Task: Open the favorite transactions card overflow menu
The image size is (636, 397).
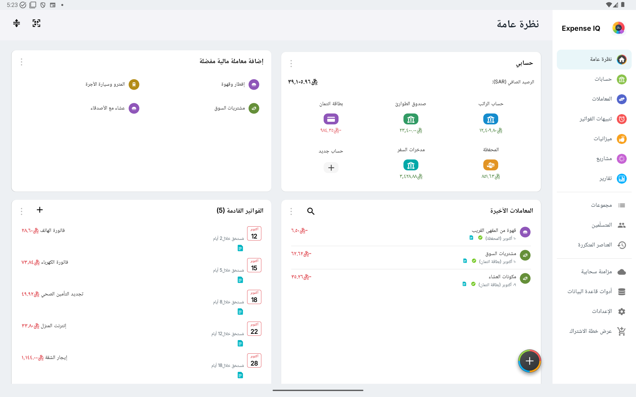Action: pyautogui.click(x=22, y=62)
